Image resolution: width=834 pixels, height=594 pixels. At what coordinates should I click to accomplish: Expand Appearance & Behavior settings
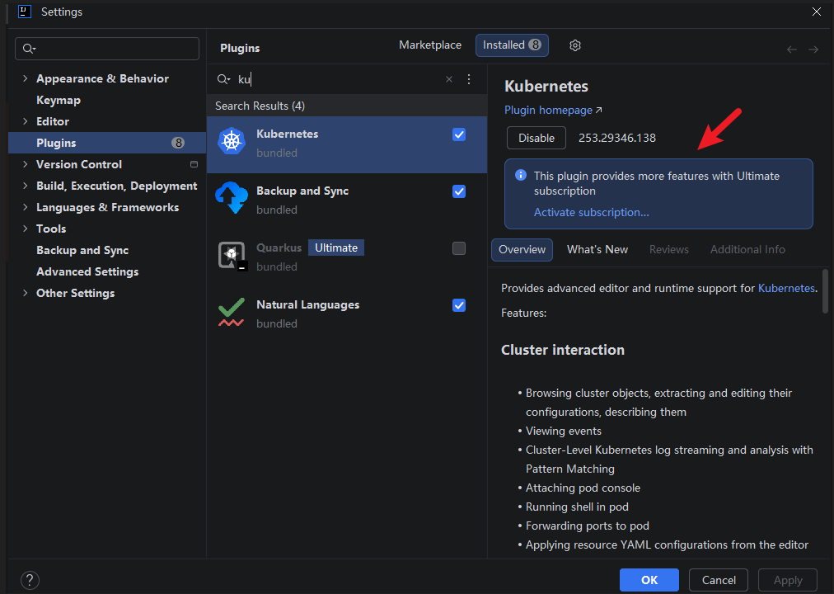pyautogui.click(x=25, y=78)
